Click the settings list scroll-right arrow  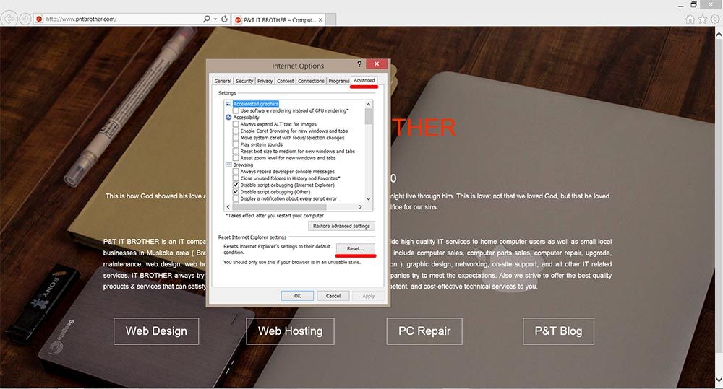click(361, 207)
